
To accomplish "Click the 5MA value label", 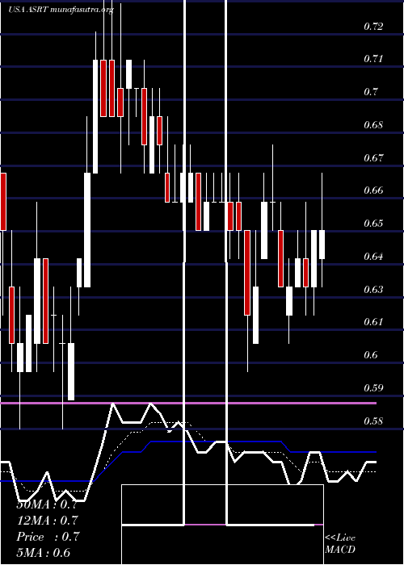I will 44,553.
